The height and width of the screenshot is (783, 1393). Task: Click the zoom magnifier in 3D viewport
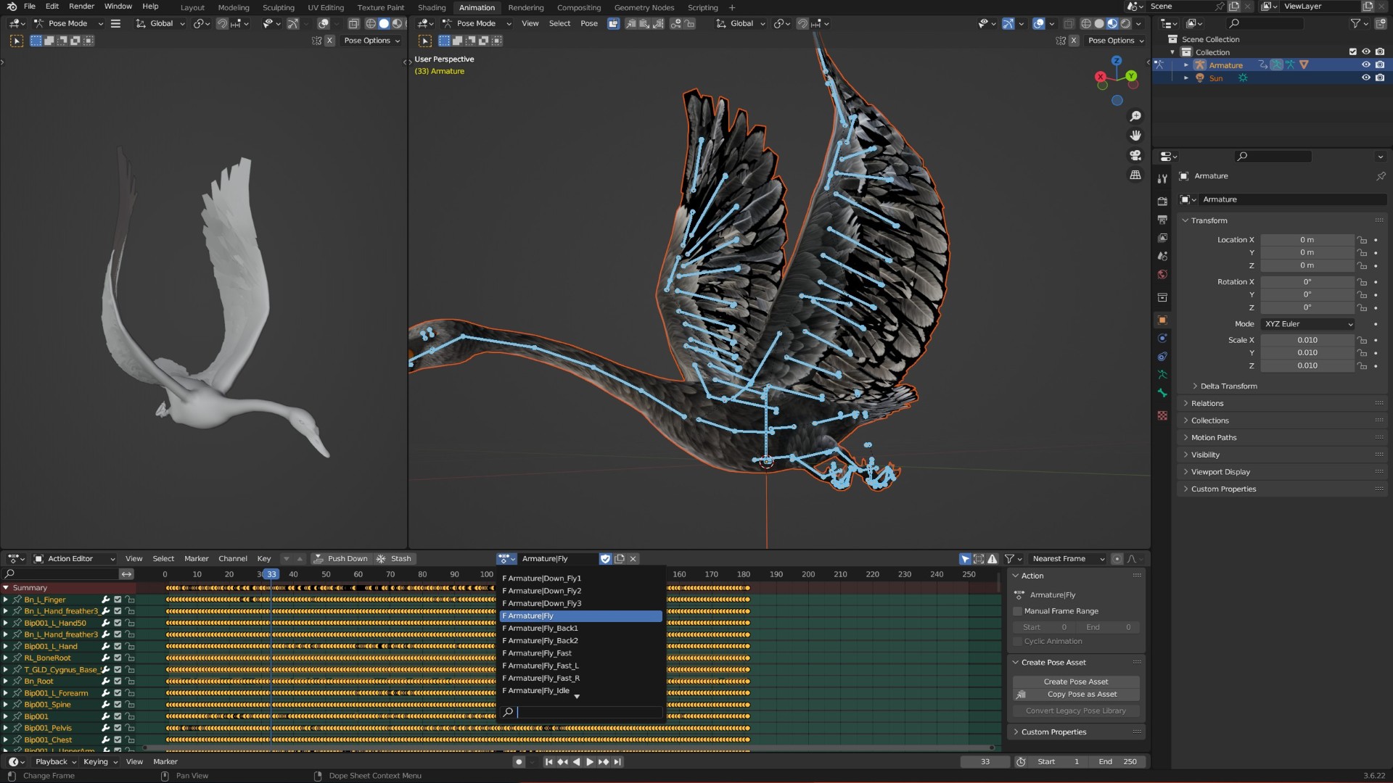coord(1135,117)
